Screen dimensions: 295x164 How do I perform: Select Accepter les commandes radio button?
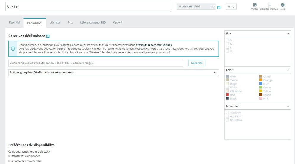[x=9, y=161]
